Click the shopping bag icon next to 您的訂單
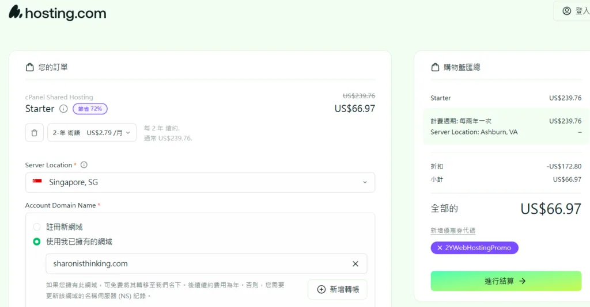Viewport: 590px width, 307px height. (30, 67)
